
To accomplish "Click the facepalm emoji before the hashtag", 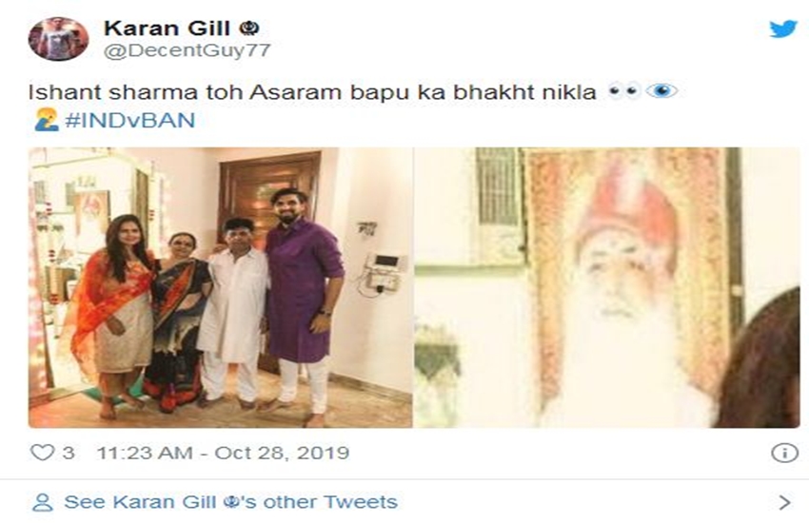I will (46, 120).
